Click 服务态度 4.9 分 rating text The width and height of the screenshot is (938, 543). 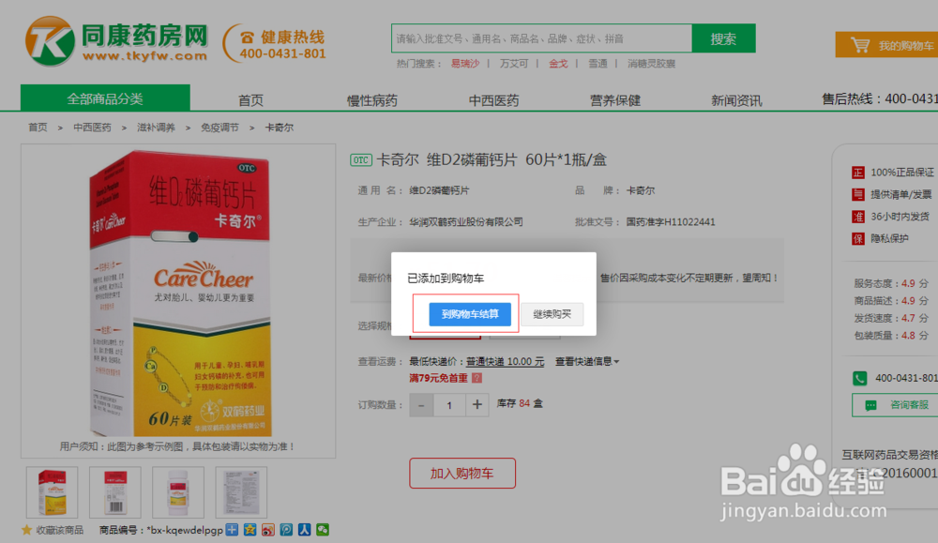tap(891, 283)
